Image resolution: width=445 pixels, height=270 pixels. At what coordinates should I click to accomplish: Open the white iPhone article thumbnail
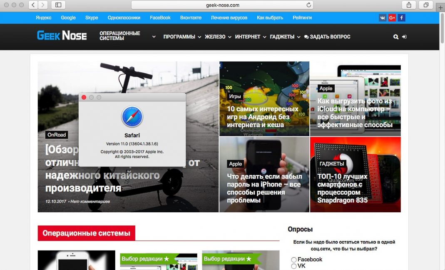point(76,260)
